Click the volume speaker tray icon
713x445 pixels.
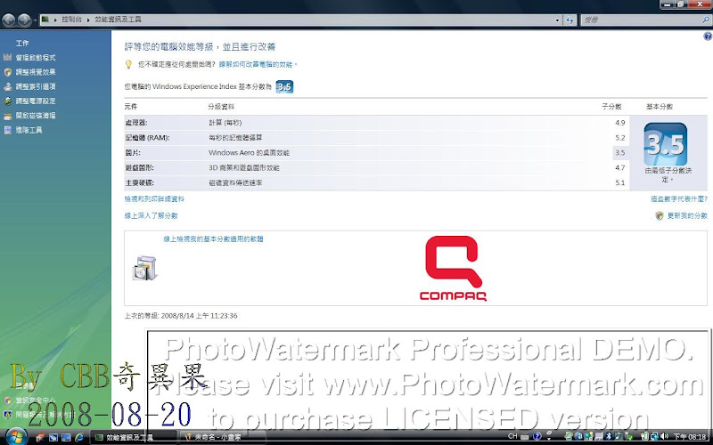(x=664, y=436)
